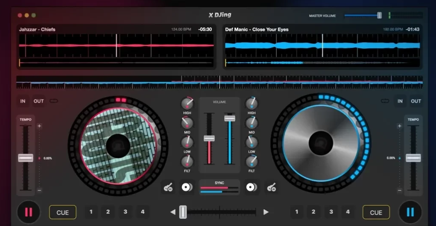Click the left deck track overview strip

(116, 63)
